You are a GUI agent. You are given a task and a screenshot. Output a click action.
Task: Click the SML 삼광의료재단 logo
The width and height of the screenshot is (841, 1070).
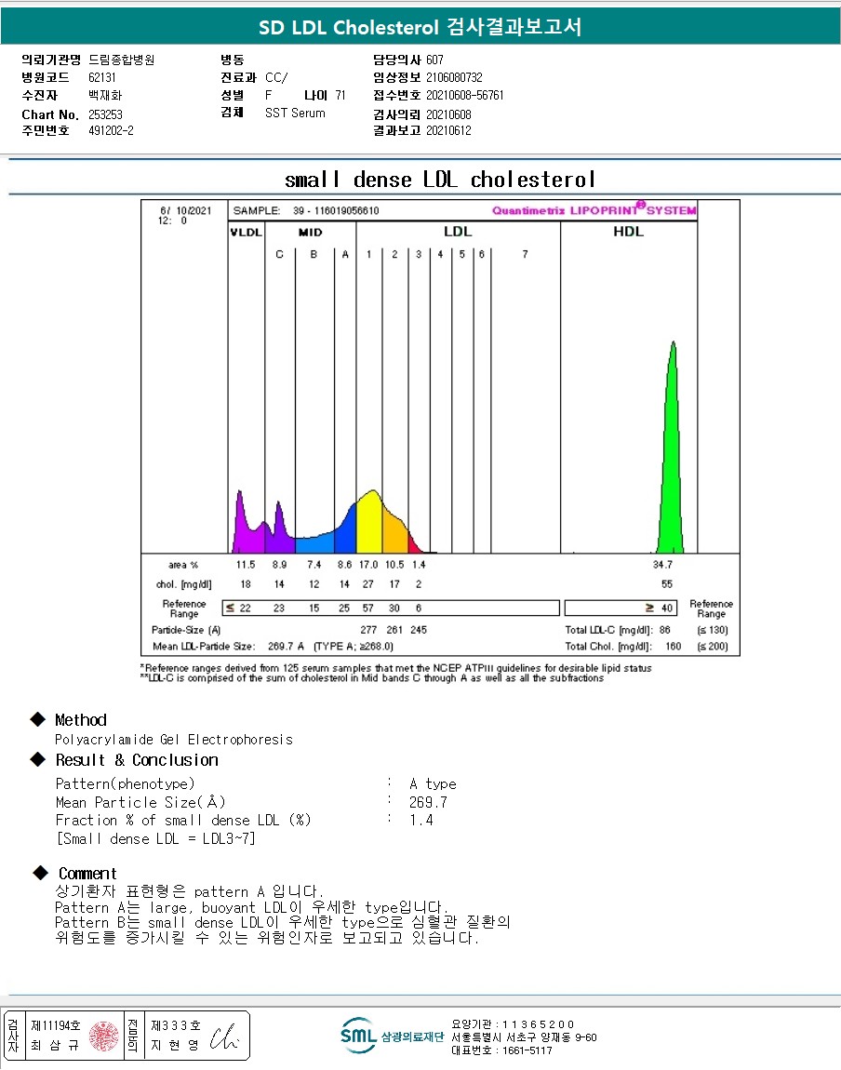tap(392, 1036)
